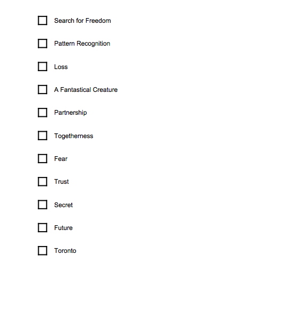This screenshot has width=288, height=323.
Task: Check the box beside Fear
Action: [43, 159]
